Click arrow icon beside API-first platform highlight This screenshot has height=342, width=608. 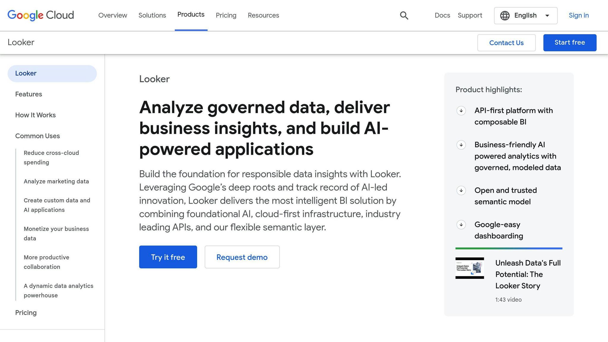pyautogui.click(x=461, y=111)
